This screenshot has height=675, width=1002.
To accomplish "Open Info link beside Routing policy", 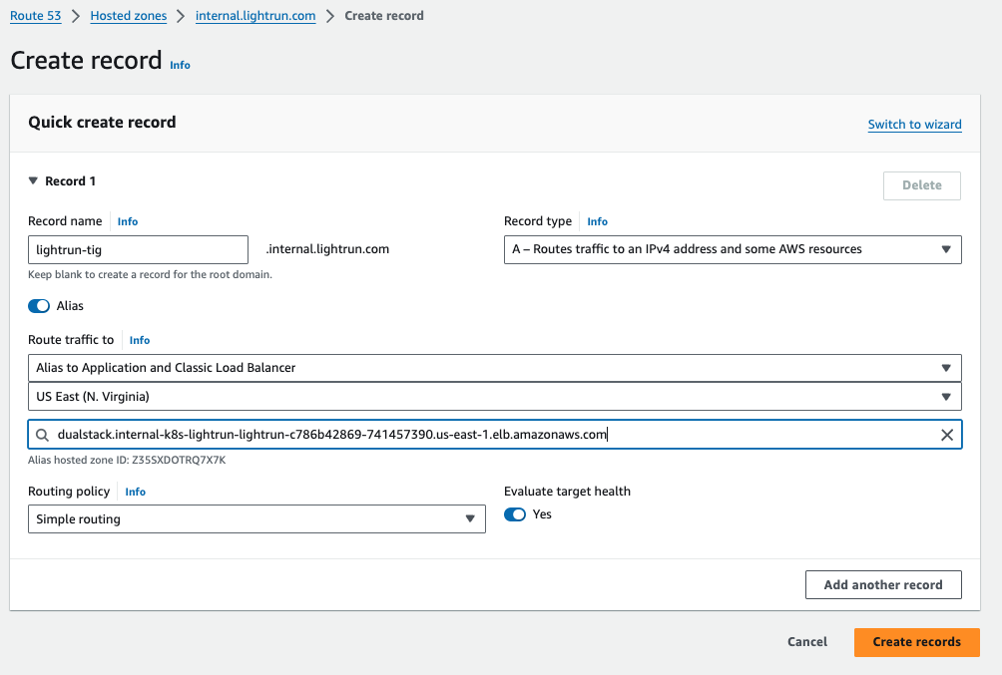I will [x=136, y=492].
